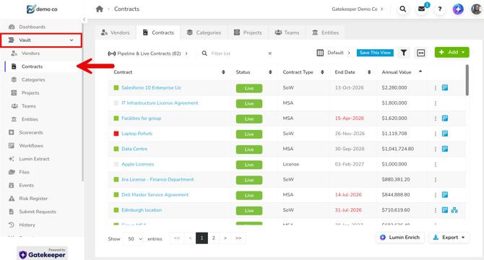
Task: Open Workflows in the sidebar
Action: [x=31, y=146]
